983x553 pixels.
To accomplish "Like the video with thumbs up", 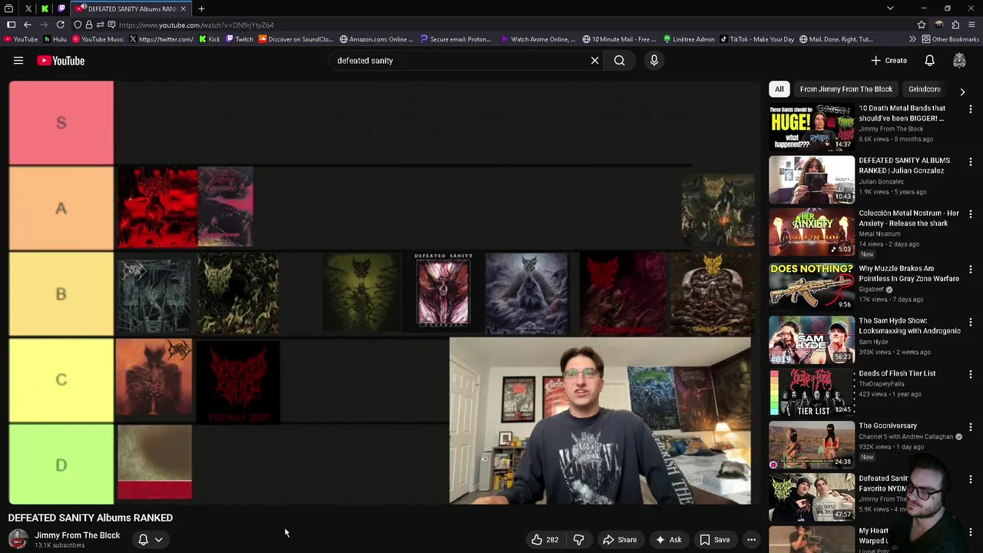I will coord(544,540).
